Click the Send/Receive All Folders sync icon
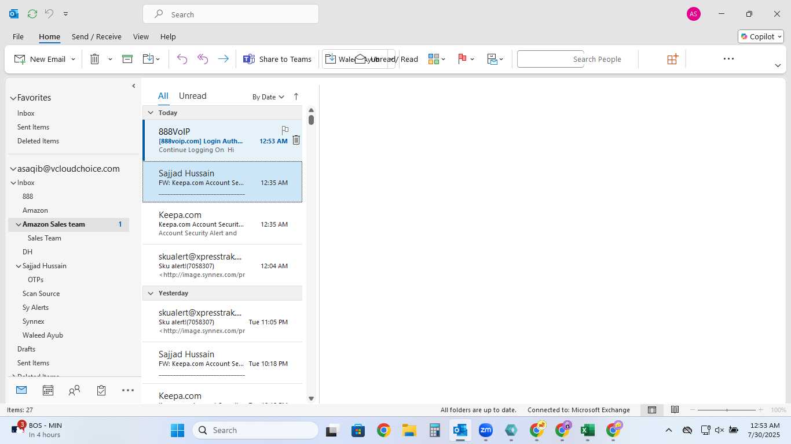The height and width of the screenshot is (444, 791). [x=32, y=14]
